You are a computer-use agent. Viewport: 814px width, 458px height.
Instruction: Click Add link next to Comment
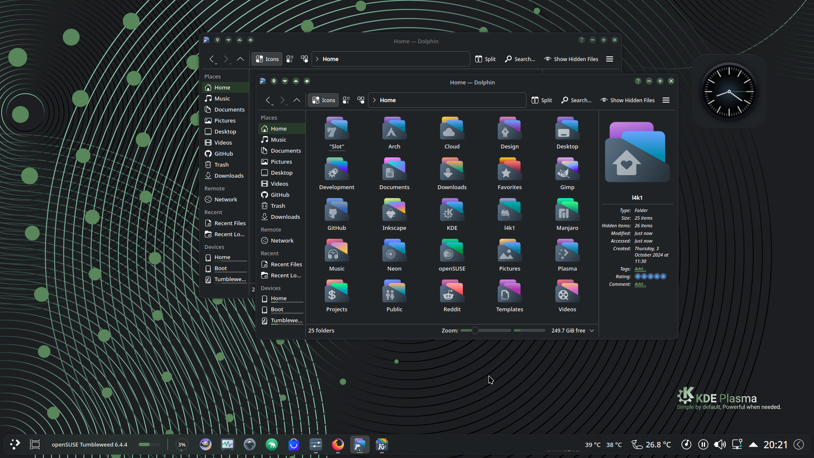pyautogui.click(x=640, y=284)
